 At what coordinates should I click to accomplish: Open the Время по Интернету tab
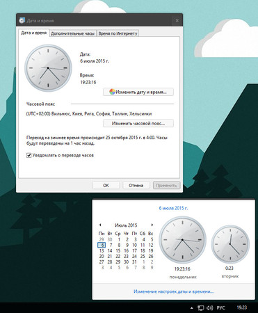tap(118, 33)
